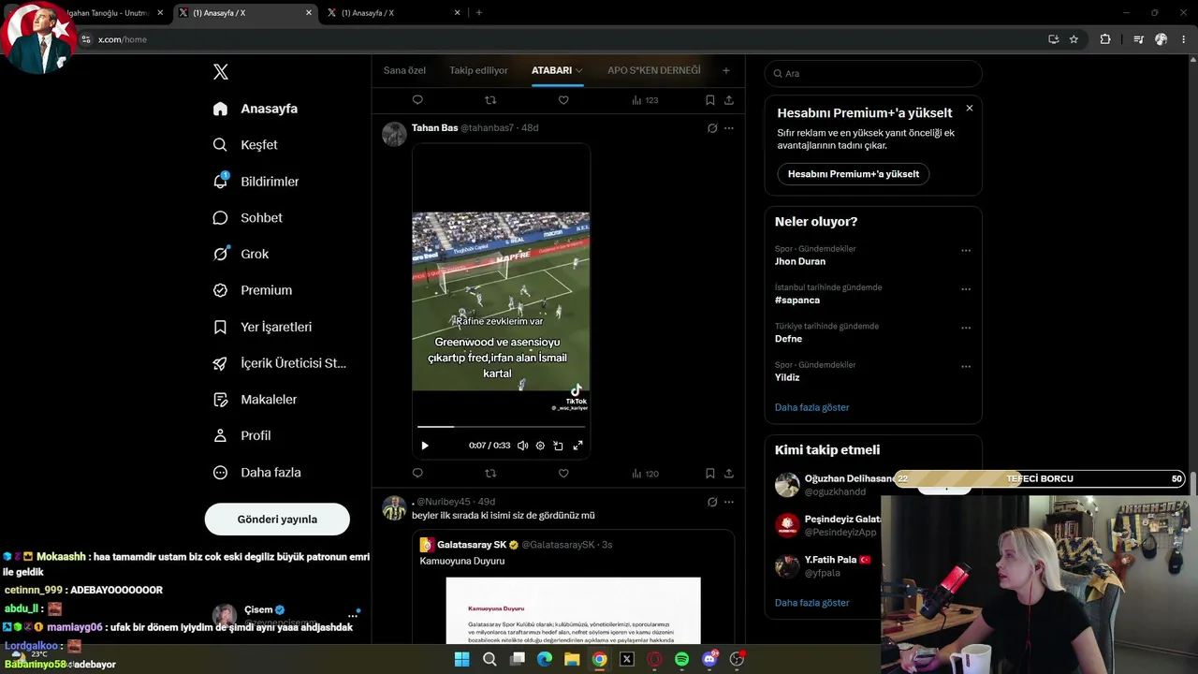
Task: Open the Keşfet search icon in sidebar
Action: (220, 145)
